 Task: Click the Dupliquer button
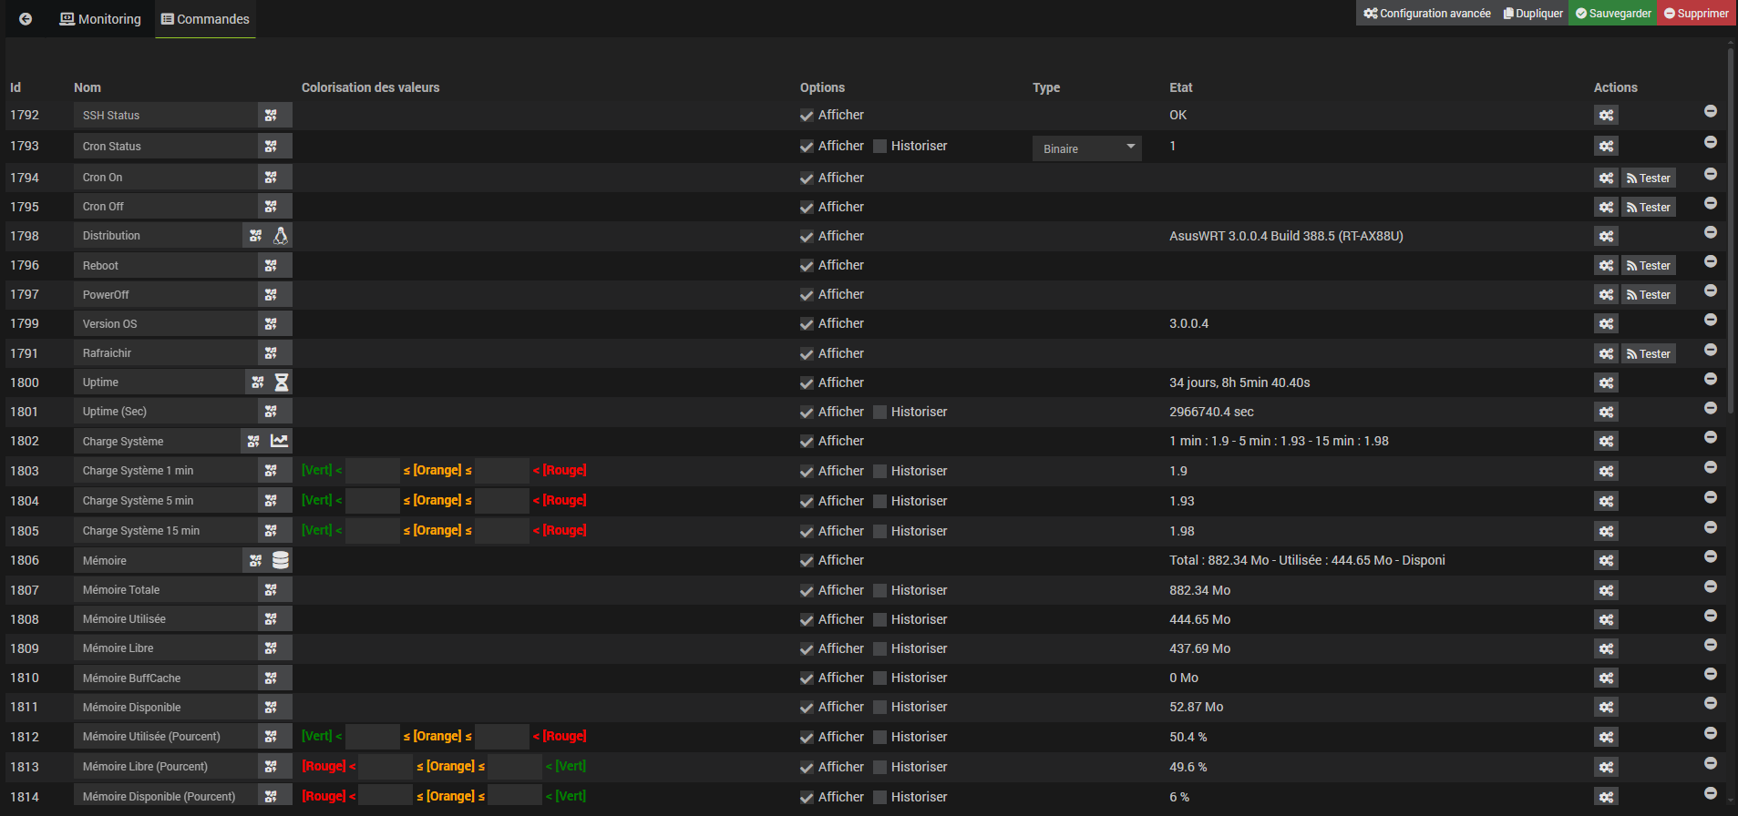point(1533,14)
